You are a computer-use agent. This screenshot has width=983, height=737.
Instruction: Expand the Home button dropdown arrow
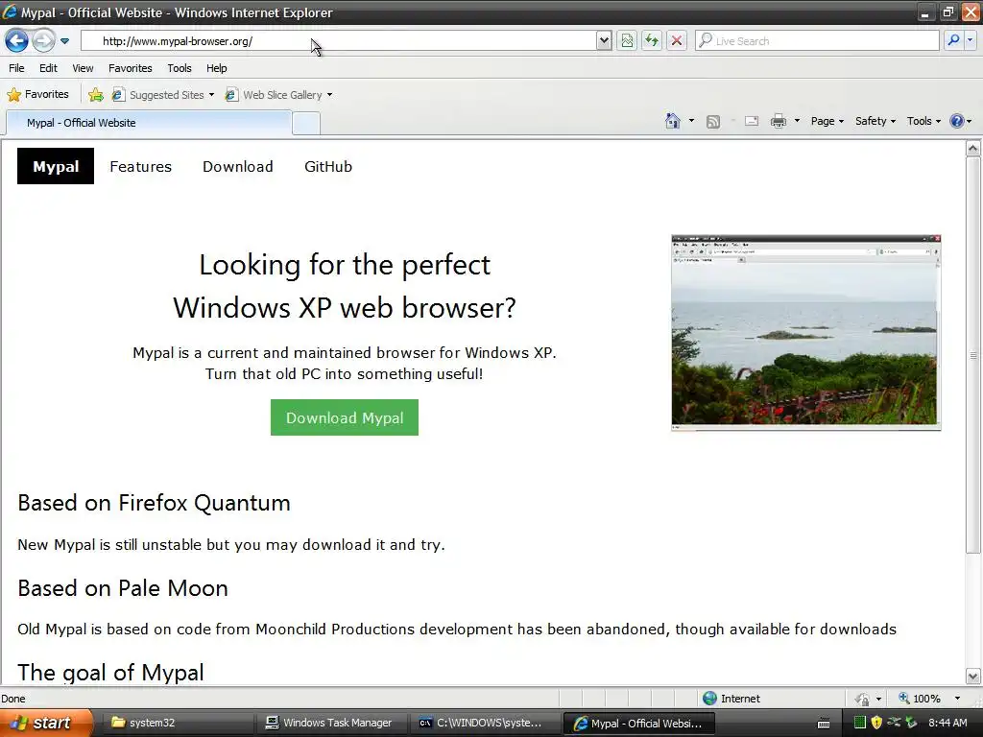tap(691, 121)
